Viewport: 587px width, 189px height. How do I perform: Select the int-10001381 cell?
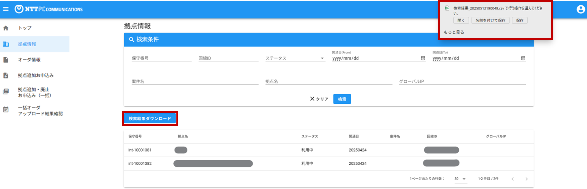140,150
